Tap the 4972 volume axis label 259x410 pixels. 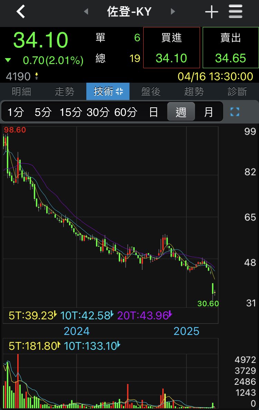[245, 360]
